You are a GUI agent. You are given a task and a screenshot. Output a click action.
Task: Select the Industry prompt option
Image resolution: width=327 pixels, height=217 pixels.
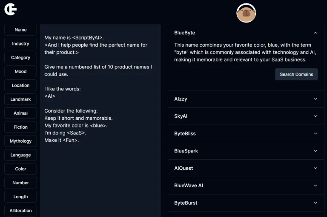(20, 44)
